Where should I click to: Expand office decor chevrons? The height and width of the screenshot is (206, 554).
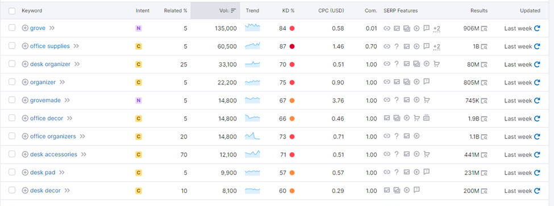pyautogui.click(x=69, y=118)
